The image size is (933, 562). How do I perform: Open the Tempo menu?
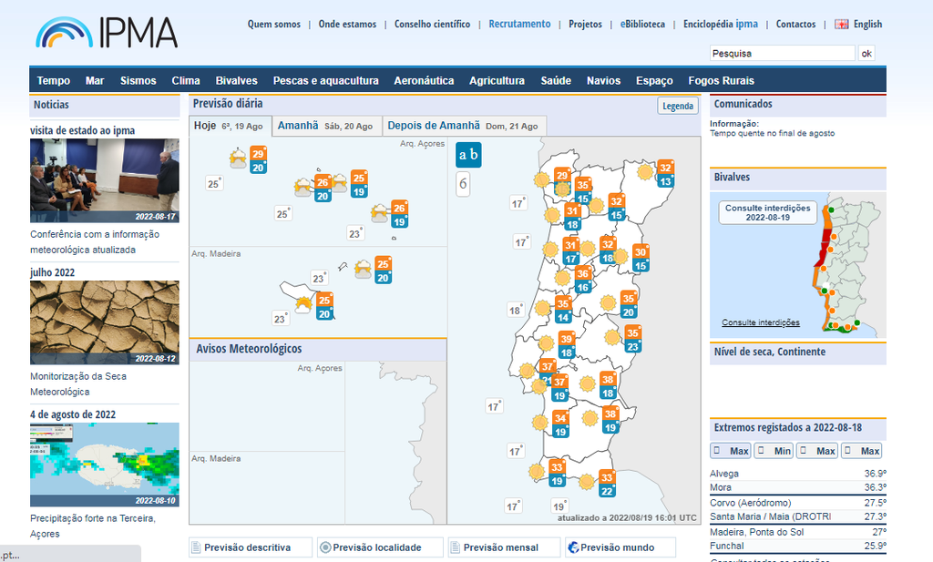click(x=54, y=81)
